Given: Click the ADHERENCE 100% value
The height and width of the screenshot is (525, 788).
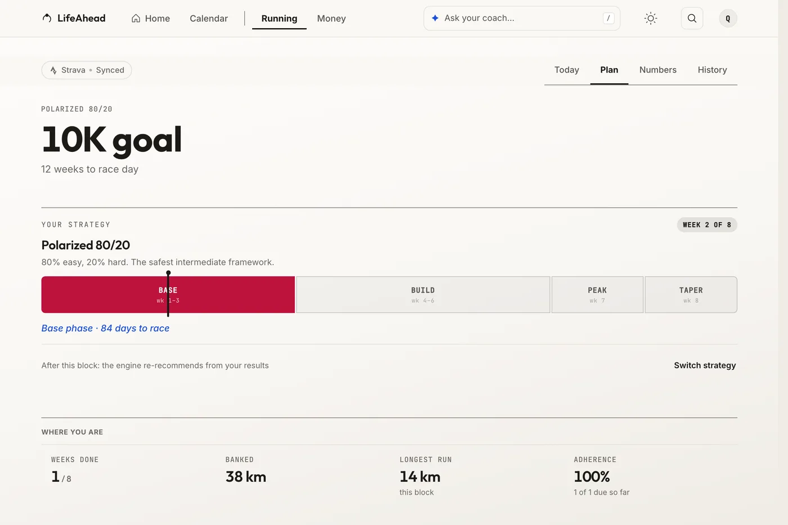Looking at the screenshot, I should pos(592,477).
